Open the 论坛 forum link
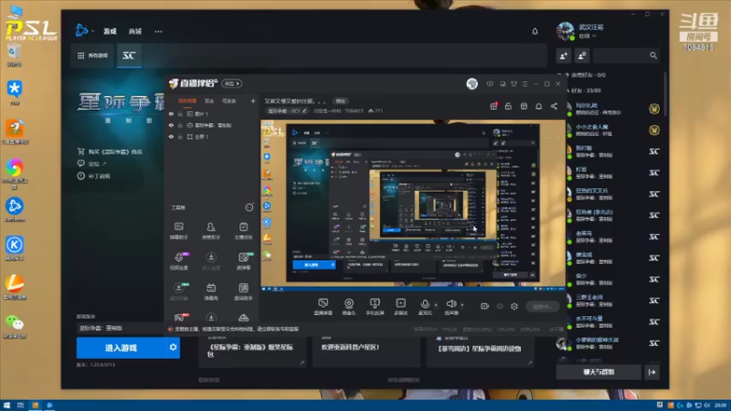The width and height of the screenshot is (731, 411). 92,164
